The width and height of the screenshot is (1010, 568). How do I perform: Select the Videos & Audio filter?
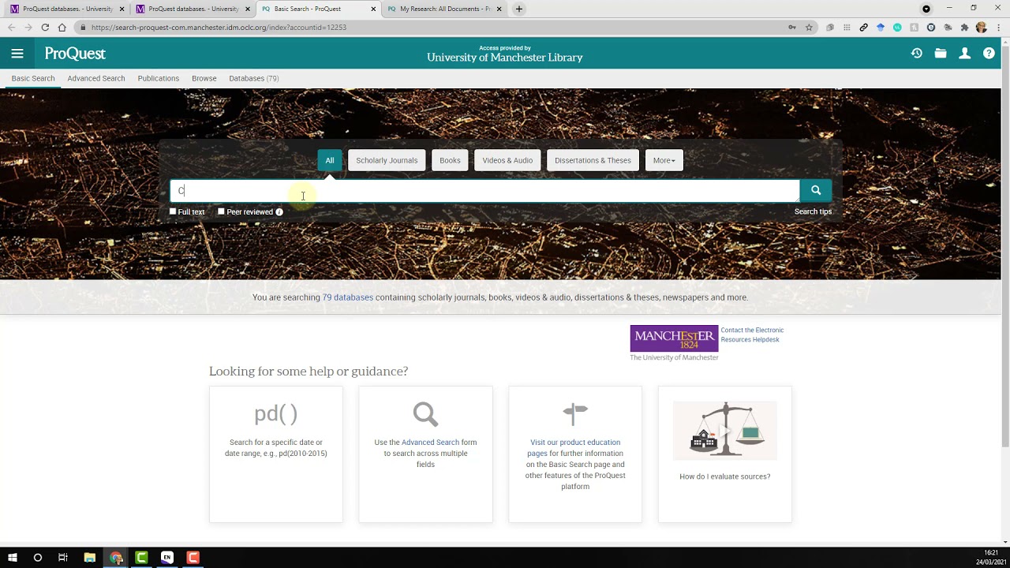coord(507,160)
